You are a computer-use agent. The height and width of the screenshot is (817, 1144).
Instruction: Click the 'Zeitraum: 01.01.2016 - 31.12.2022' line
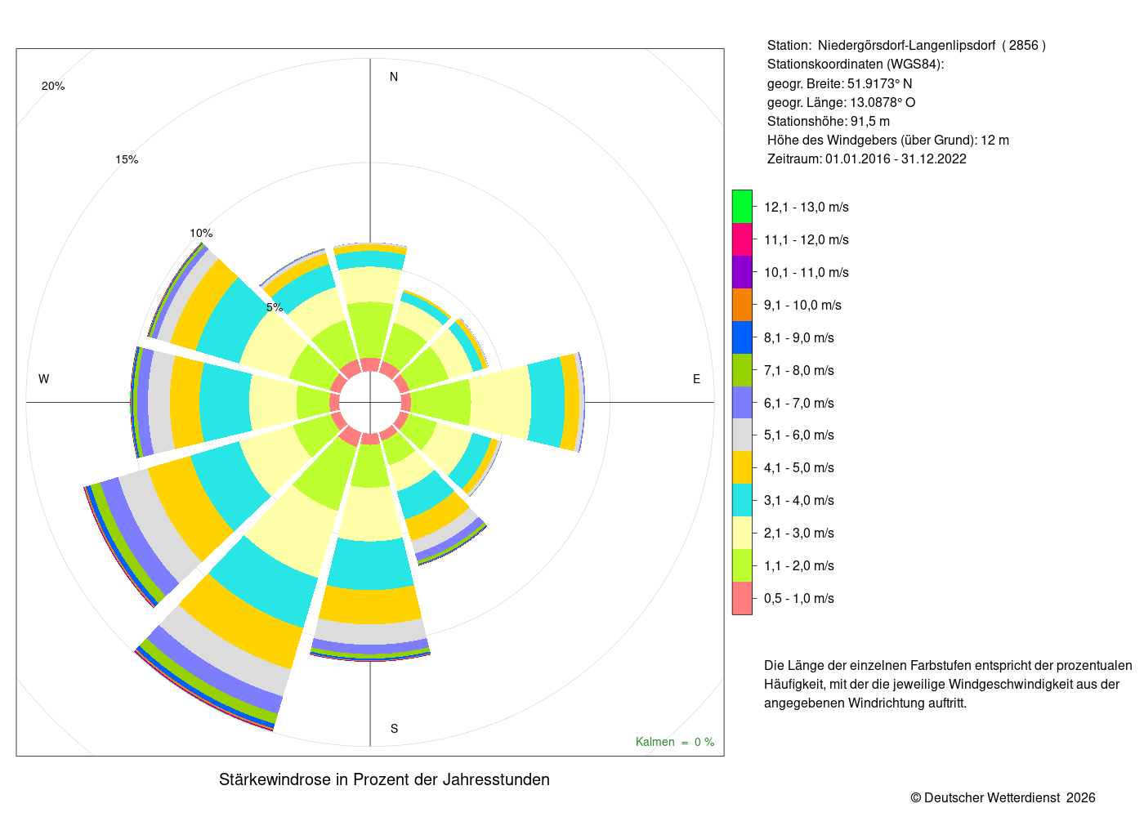pyautogui.click(x=866, y=158)
